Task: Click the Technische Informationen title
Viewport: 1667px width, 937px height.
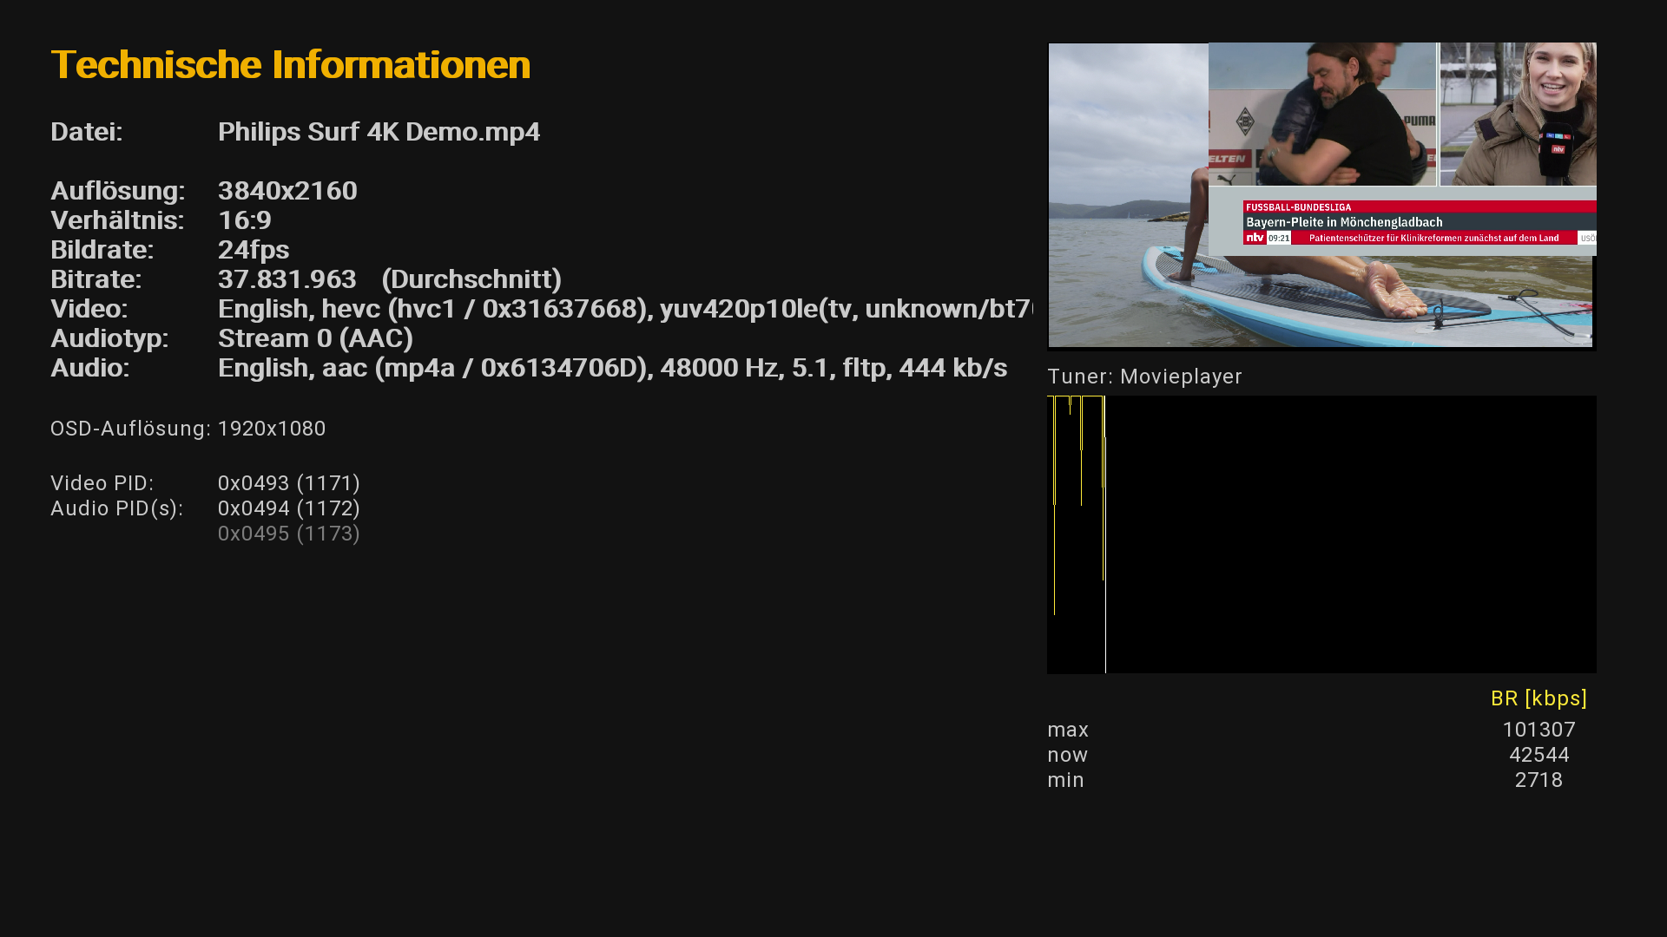Action: [290, 65]
